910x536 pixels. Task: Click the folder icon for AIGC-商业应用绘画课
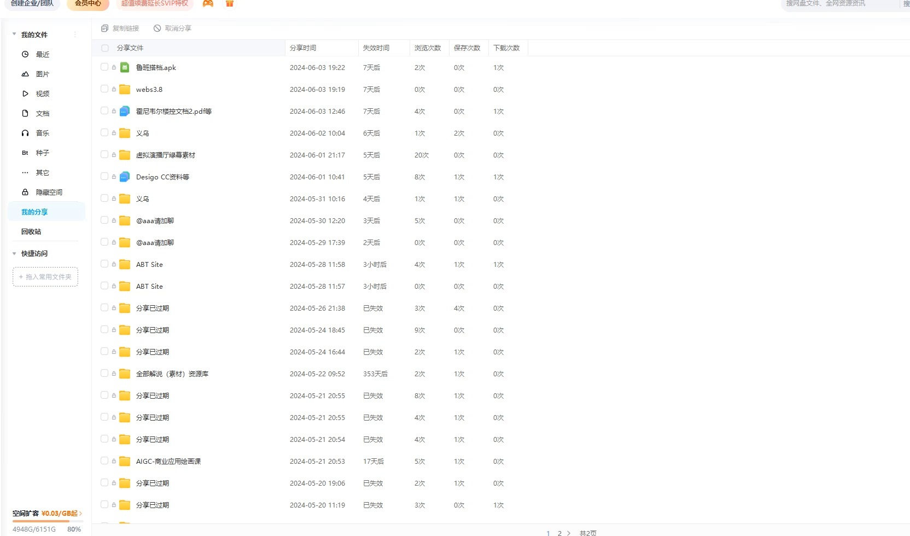[125, 461]
